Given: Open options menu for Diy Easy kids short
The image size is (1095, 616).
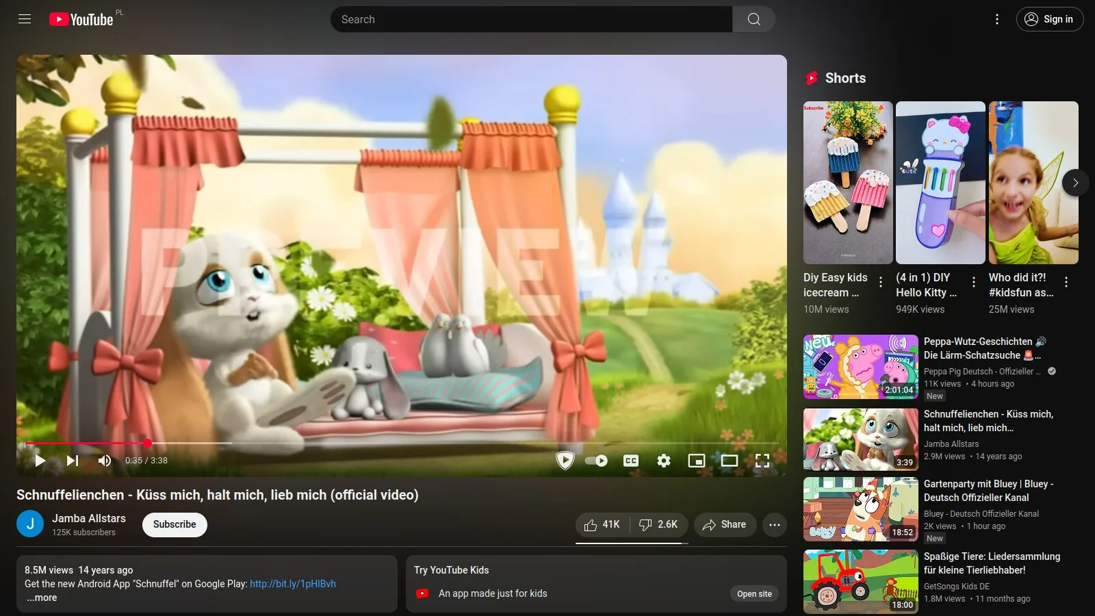Looking at the screenshot, I should [881, 282].
